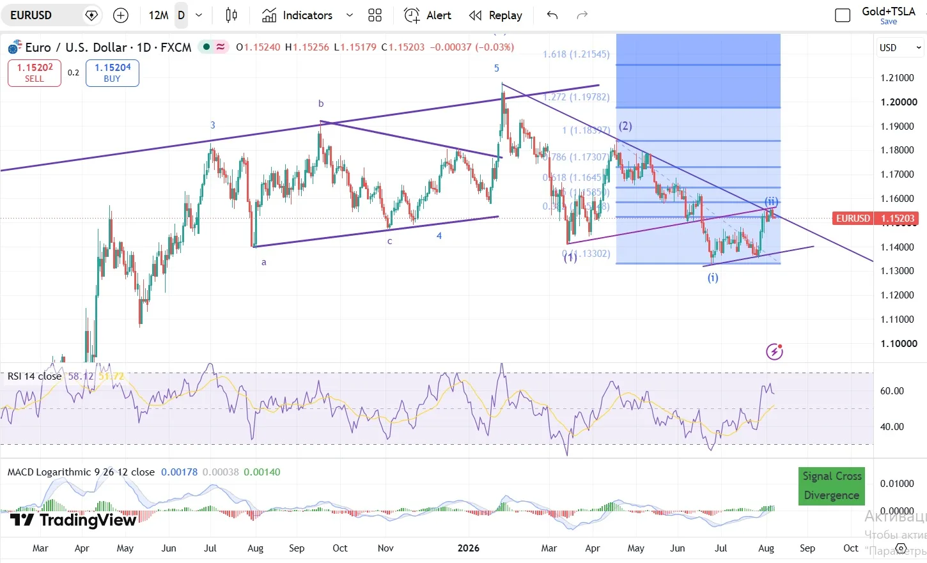
Task: Click 40.00 on the RSI scale
Action: [x=892, y=427]
